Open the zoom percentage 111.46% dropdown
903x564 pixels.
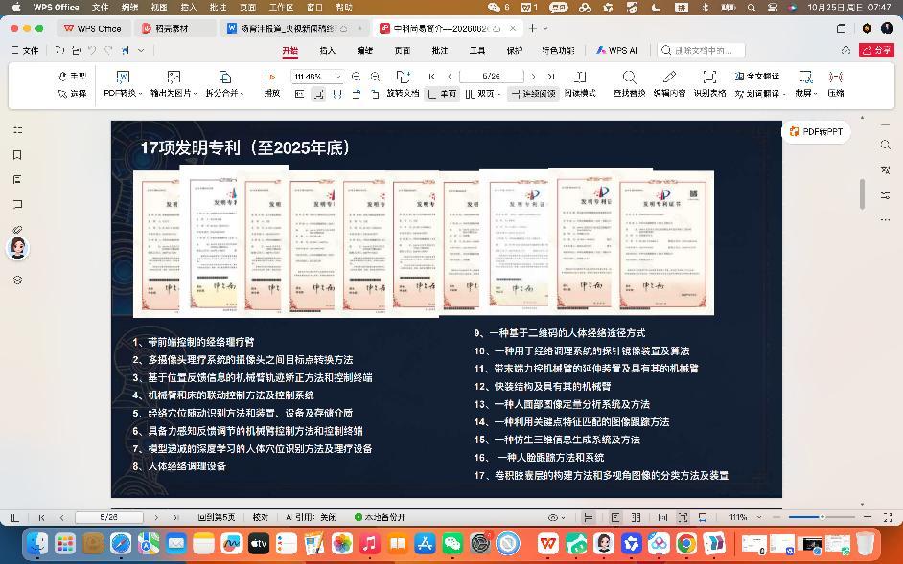(338, 77)
